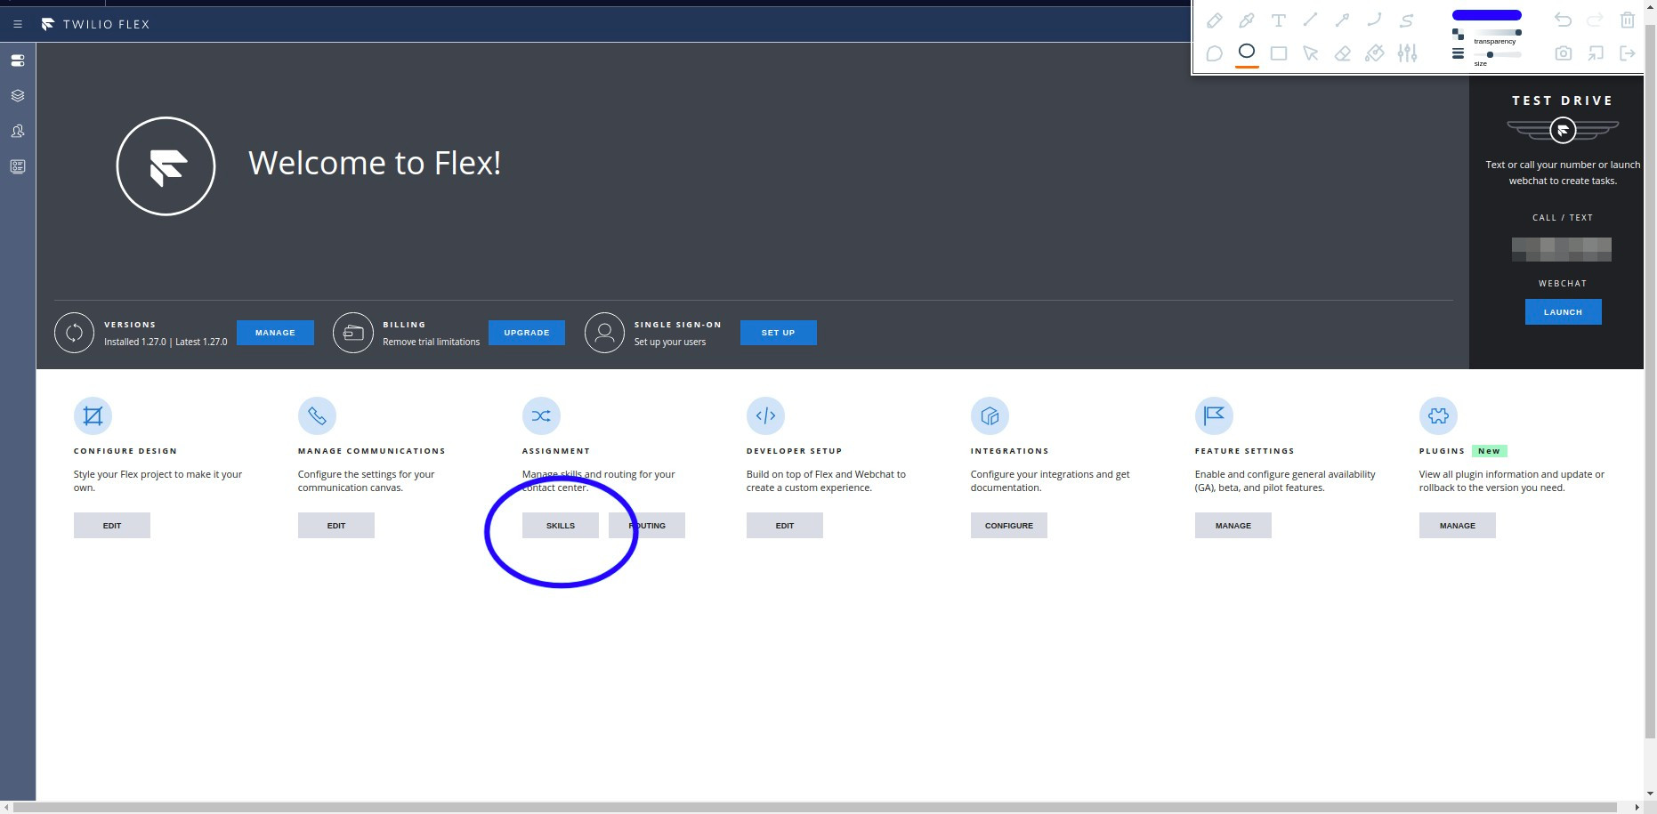The image size is (1657, 814).
Task: Adjust the transparency slider
Action: tap(1497, 33)
